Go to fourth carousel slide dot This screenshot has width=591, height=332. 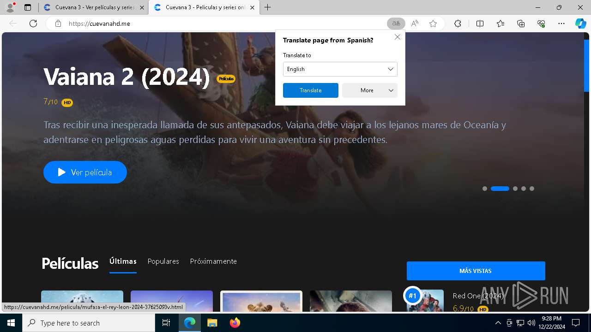[x=524, y=189]
